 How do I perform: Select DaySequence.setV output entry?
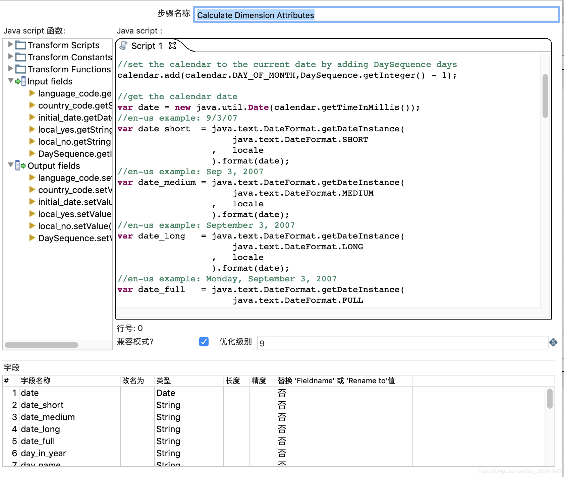(x=75, y=238)
